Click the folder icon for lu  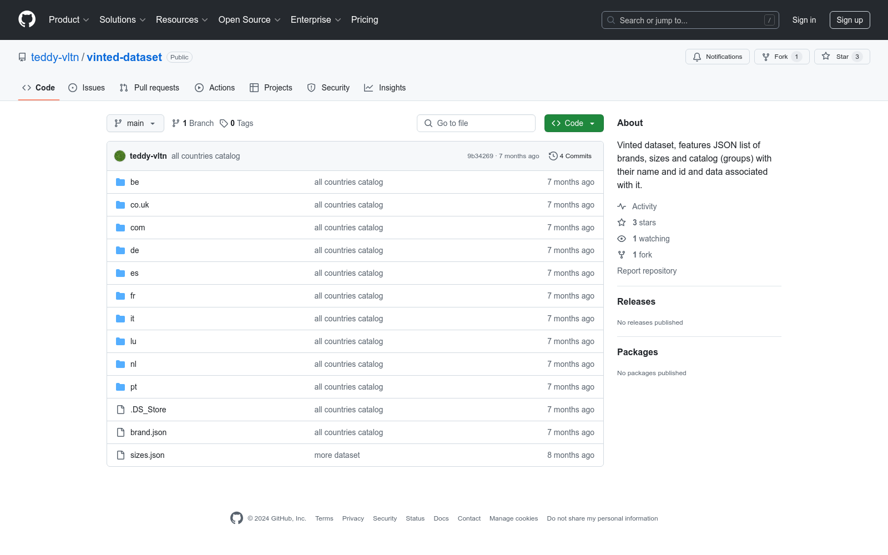[120, 341]
